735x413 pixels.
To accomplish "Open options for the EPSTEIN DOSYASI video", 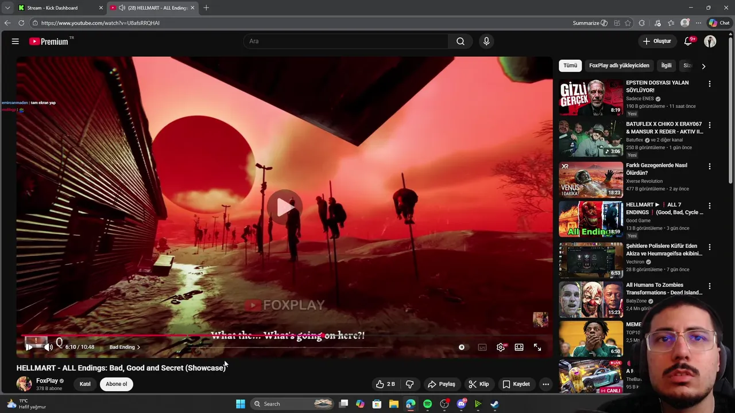I will [x=710, y=84].
